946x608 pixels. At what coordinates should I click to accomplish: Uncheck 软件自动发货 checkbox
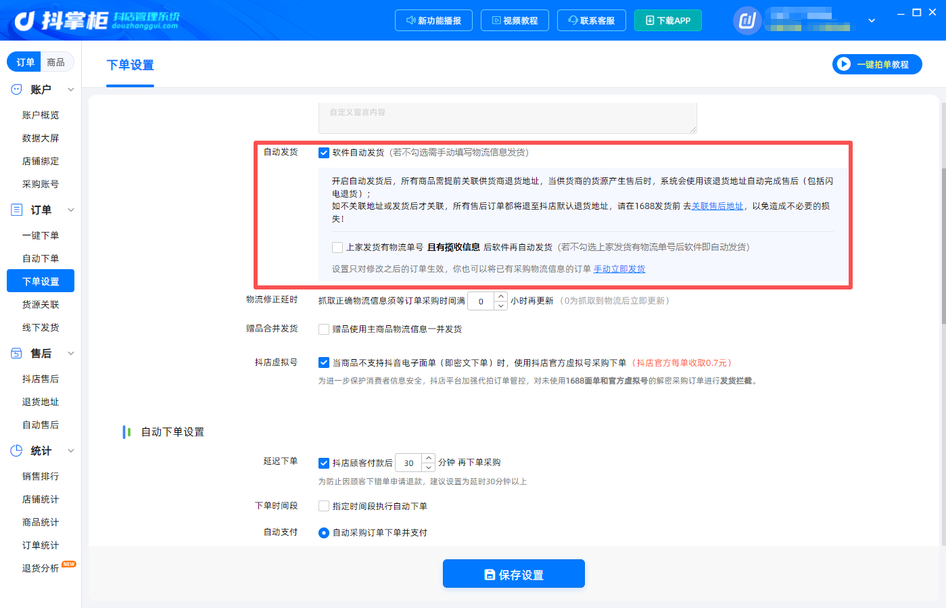(324, 153)
